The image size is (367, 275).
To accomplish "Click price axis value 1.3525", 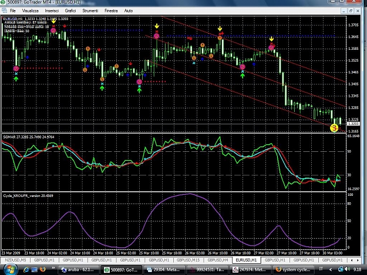I will click(x=353, y=60).
